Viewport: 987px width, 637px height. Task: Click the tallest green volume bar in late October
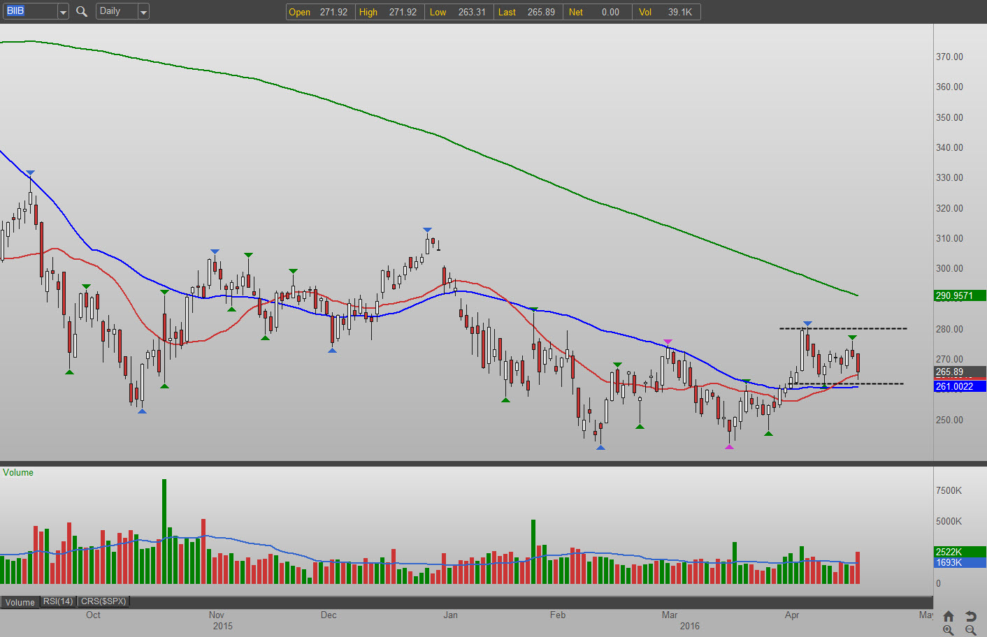pyautogui.click(x=164, y=531)
